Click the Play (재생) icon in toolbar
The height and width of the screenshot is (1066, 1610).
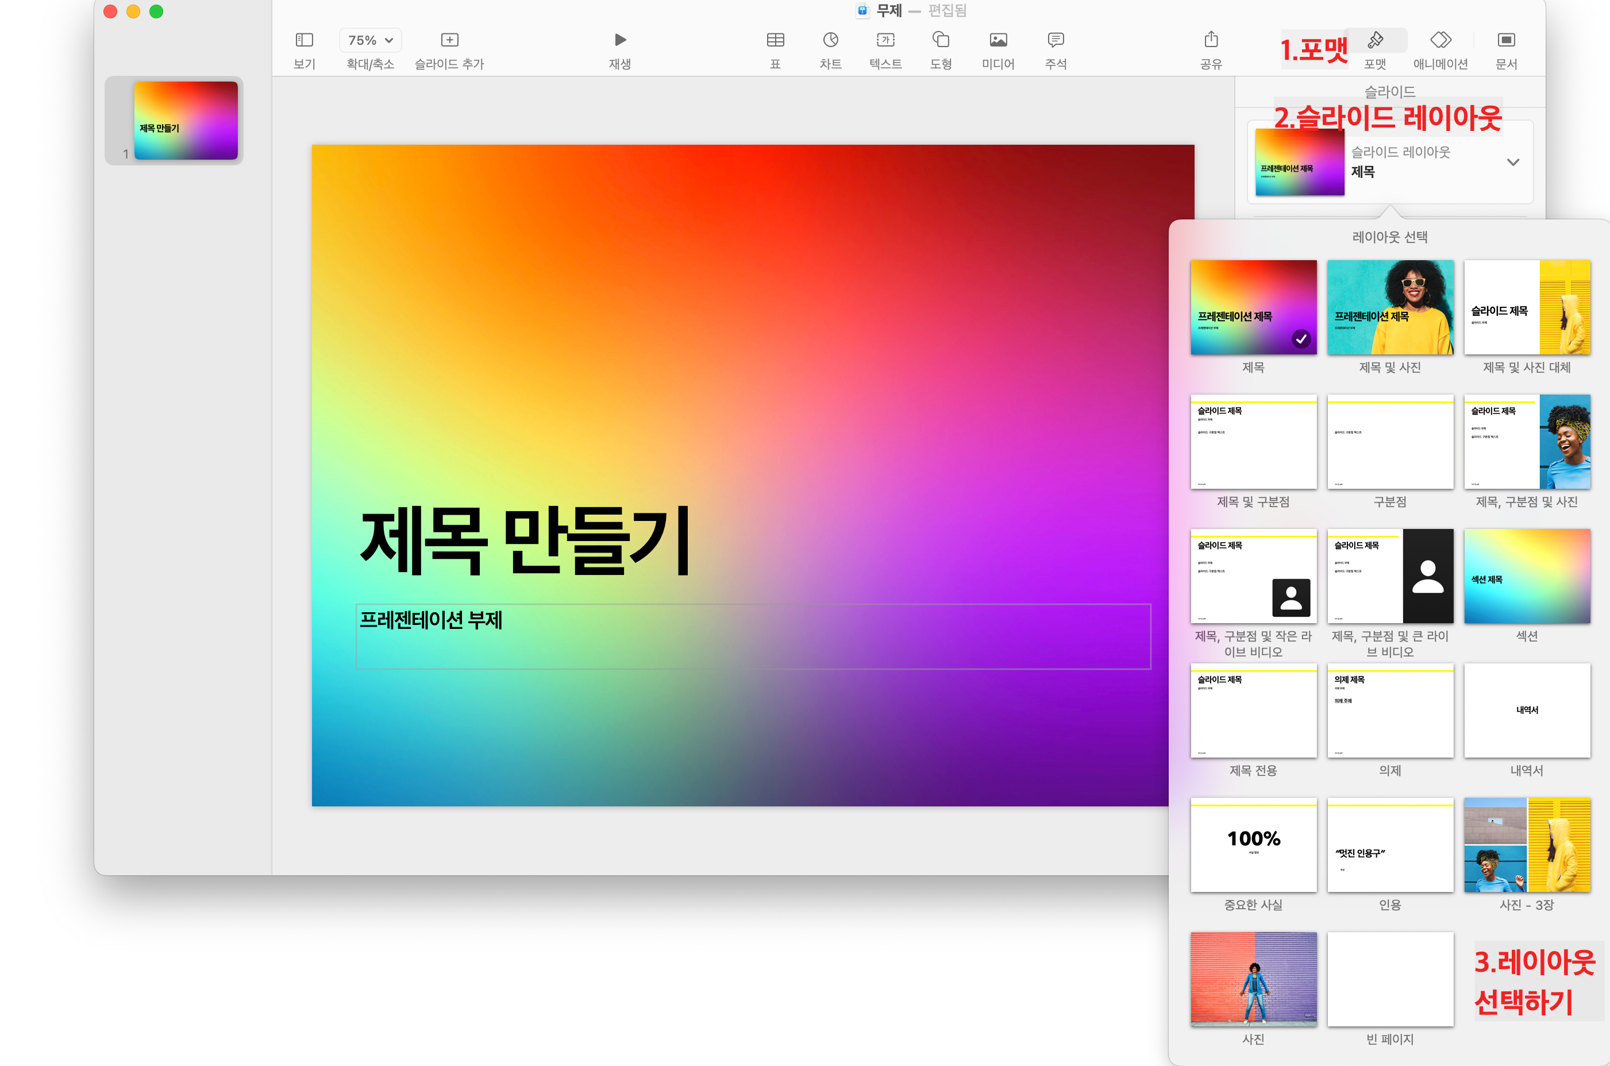[619, 40]
